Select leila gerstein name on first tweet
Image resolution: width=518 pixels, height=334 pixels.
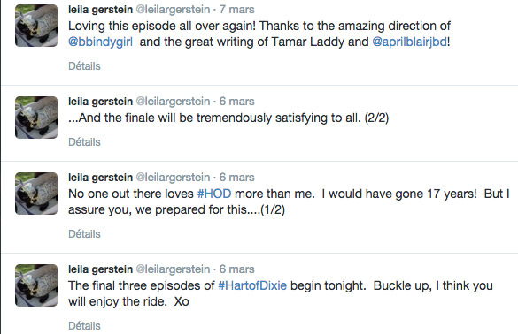tap(100, 10)
